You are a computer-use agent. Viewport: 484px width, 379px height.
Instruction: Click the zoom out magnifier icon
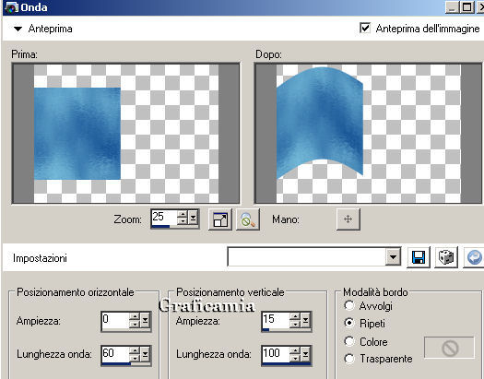tap(248, 219)
